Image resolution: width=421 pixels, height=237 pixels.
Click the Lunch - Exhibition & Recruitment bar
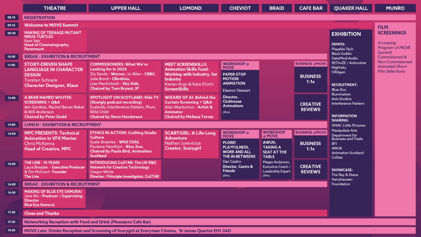click(175, 125)
